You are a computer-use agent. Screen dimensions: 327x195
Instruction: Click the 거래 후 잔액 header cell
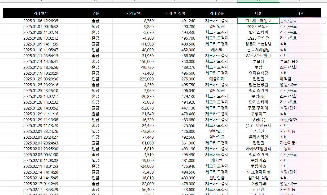click(175, 13)
